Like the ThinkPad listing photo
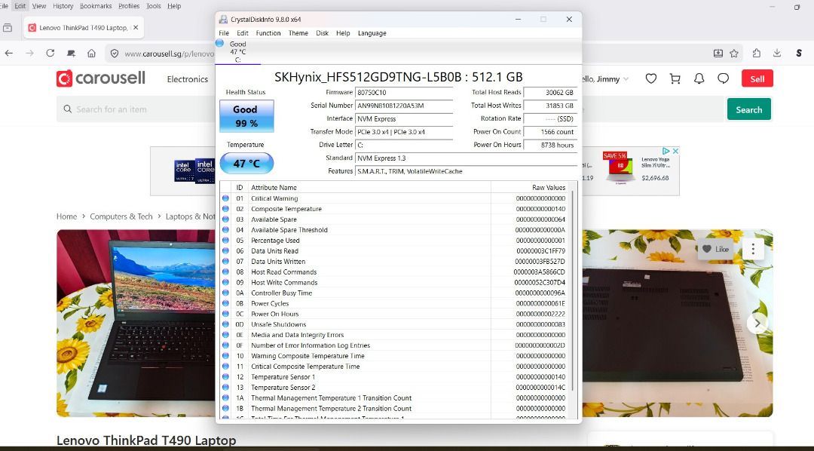This screenshot has height=451, width=814. pyautogui.click(x=715, y=249)
